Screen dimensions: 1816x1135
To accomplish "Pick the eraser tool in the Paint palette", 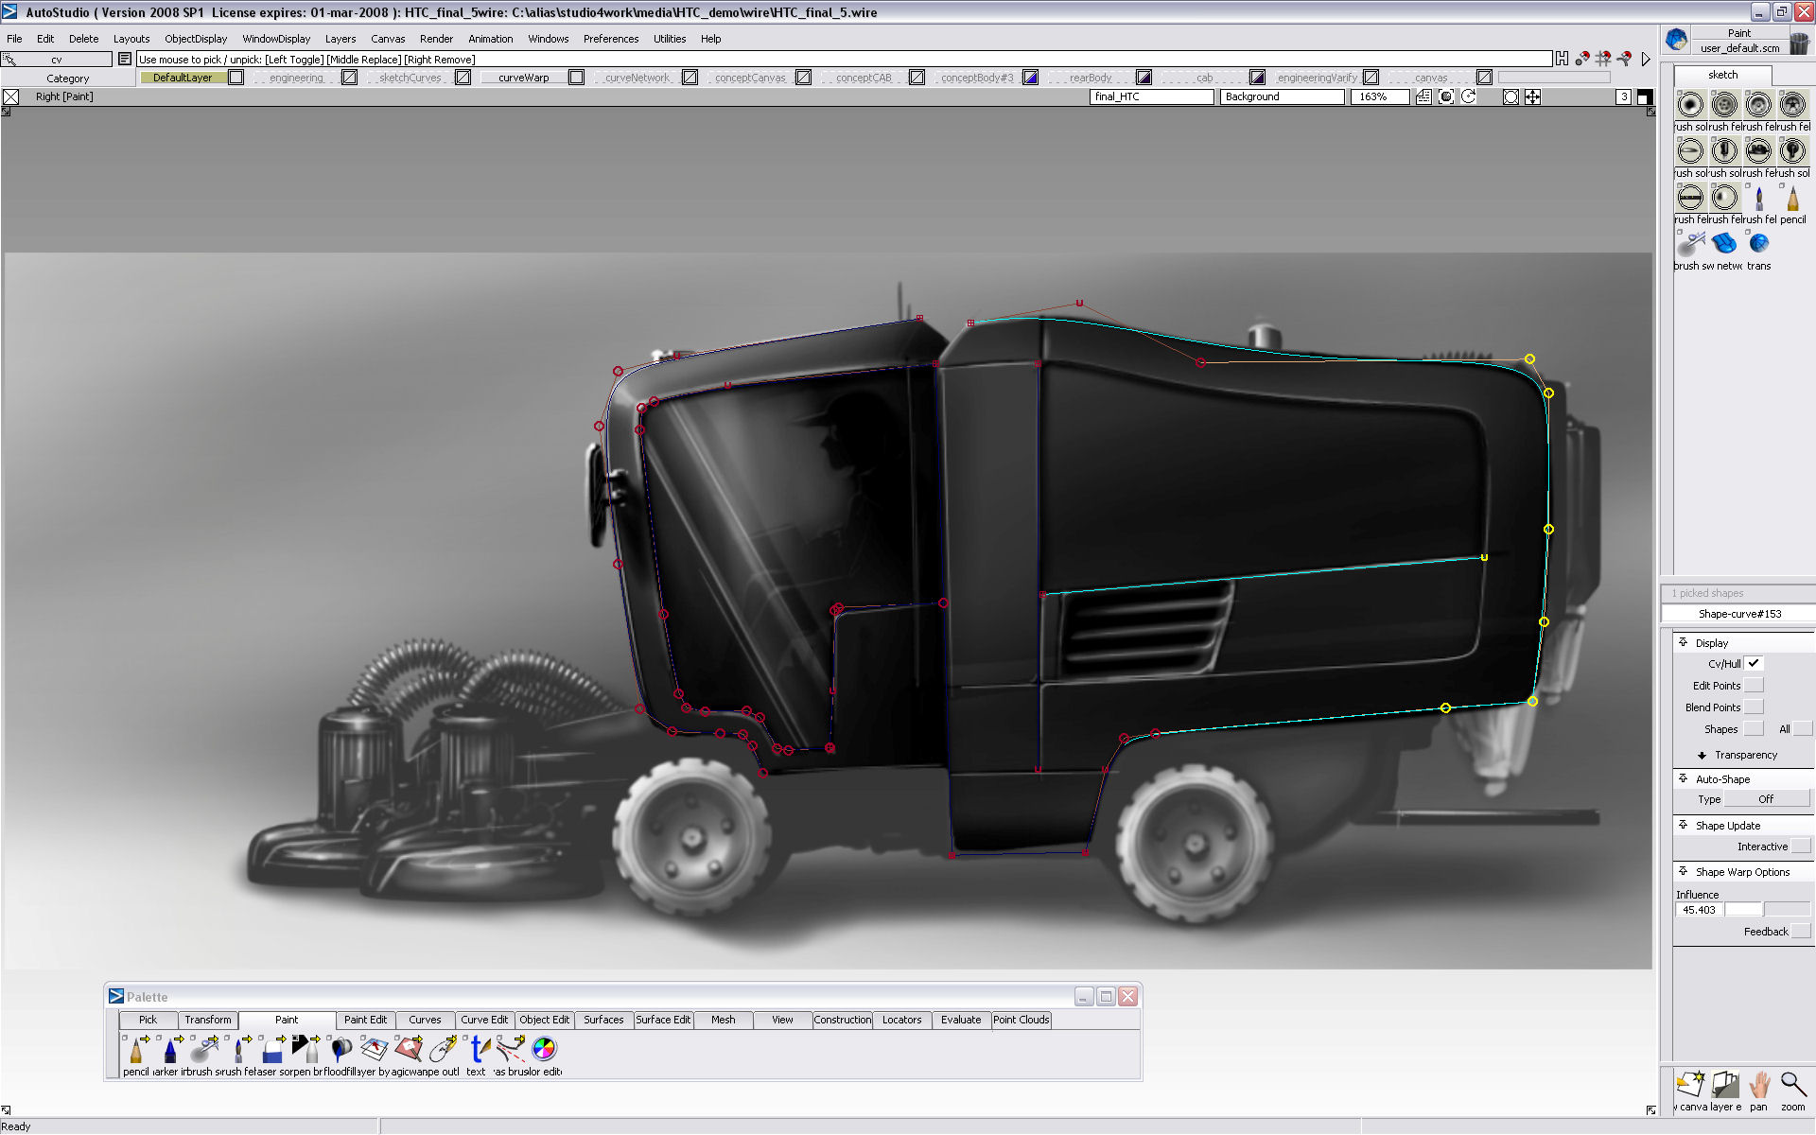I will [272, 1050].
